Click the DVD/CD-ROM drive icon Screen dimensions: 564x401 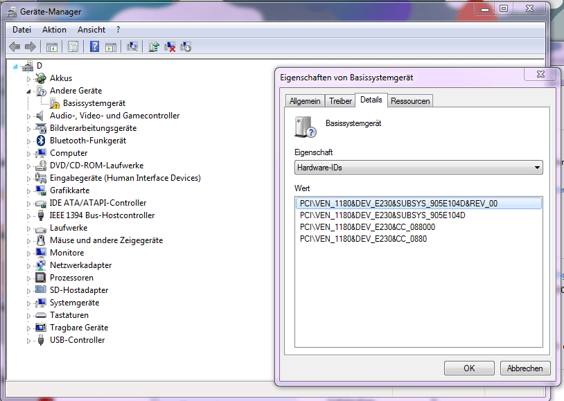pos(41,166)
